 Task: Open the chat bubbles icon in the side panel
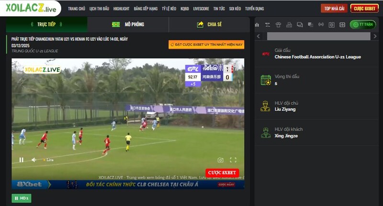pyautogui.click(x=300, y=25)
